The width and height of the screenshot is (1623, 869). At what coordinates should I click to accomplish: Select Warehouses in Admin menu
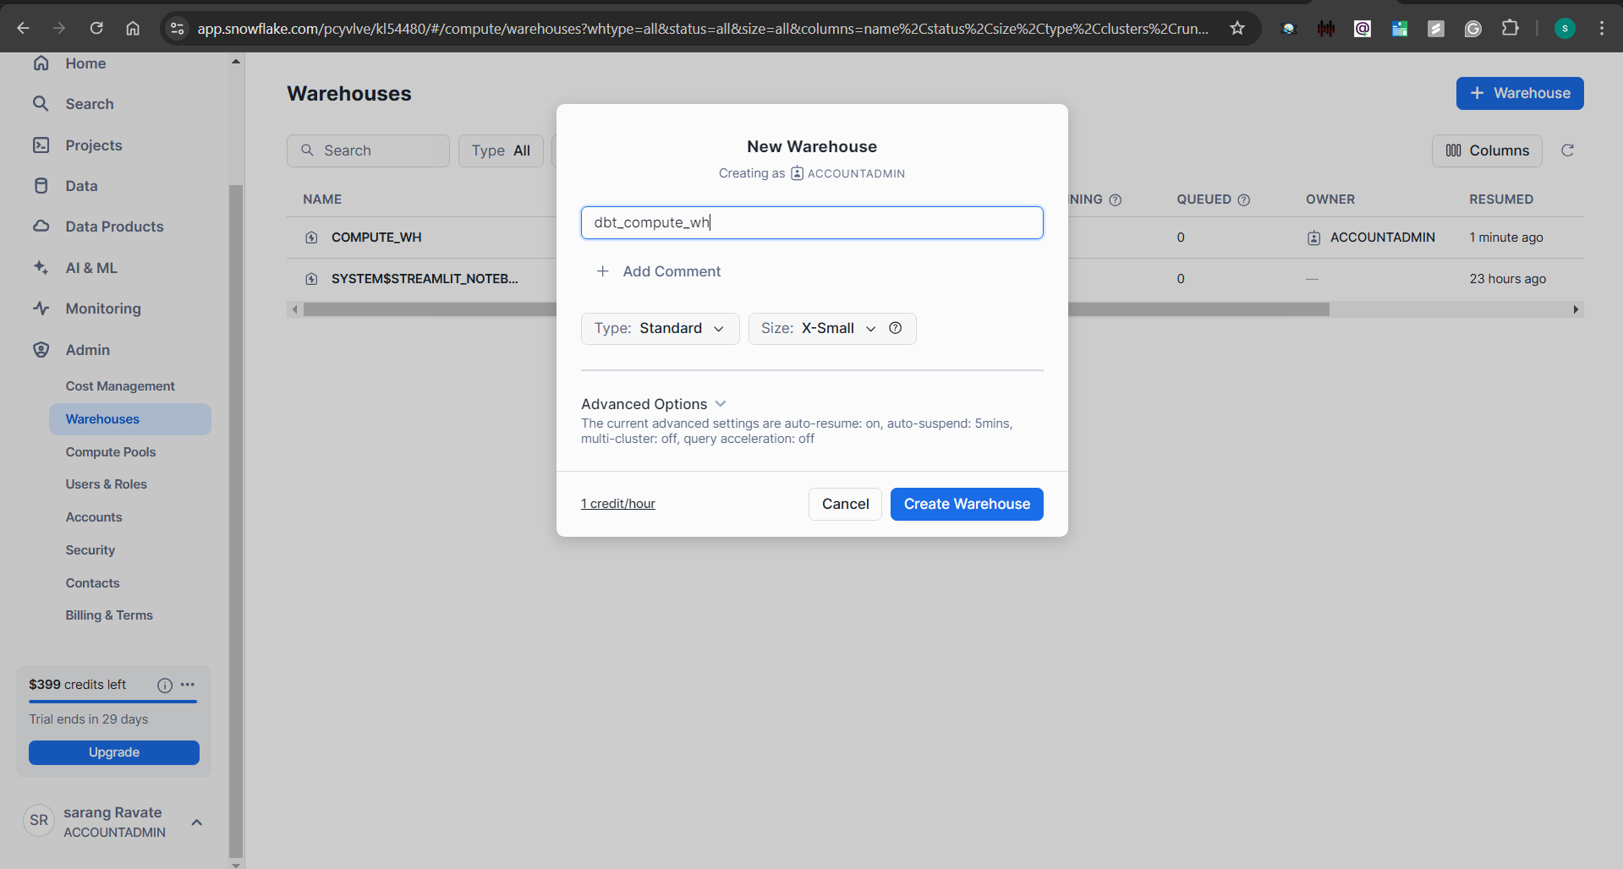click(x=130, y=419)
